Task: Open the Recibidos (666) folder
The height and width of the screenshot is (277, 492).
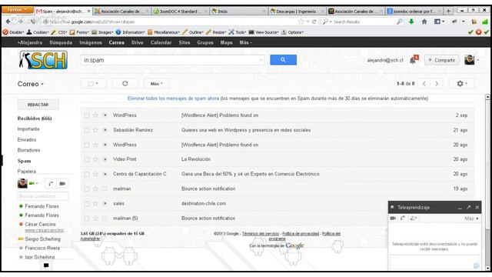Action: [35, 118]
